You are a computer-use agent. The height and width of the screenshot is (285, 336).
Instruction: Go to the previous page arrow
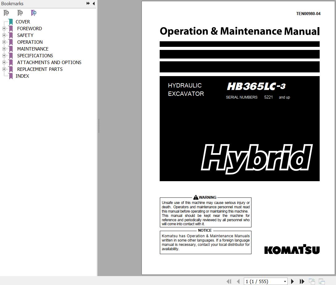(238, 281)
